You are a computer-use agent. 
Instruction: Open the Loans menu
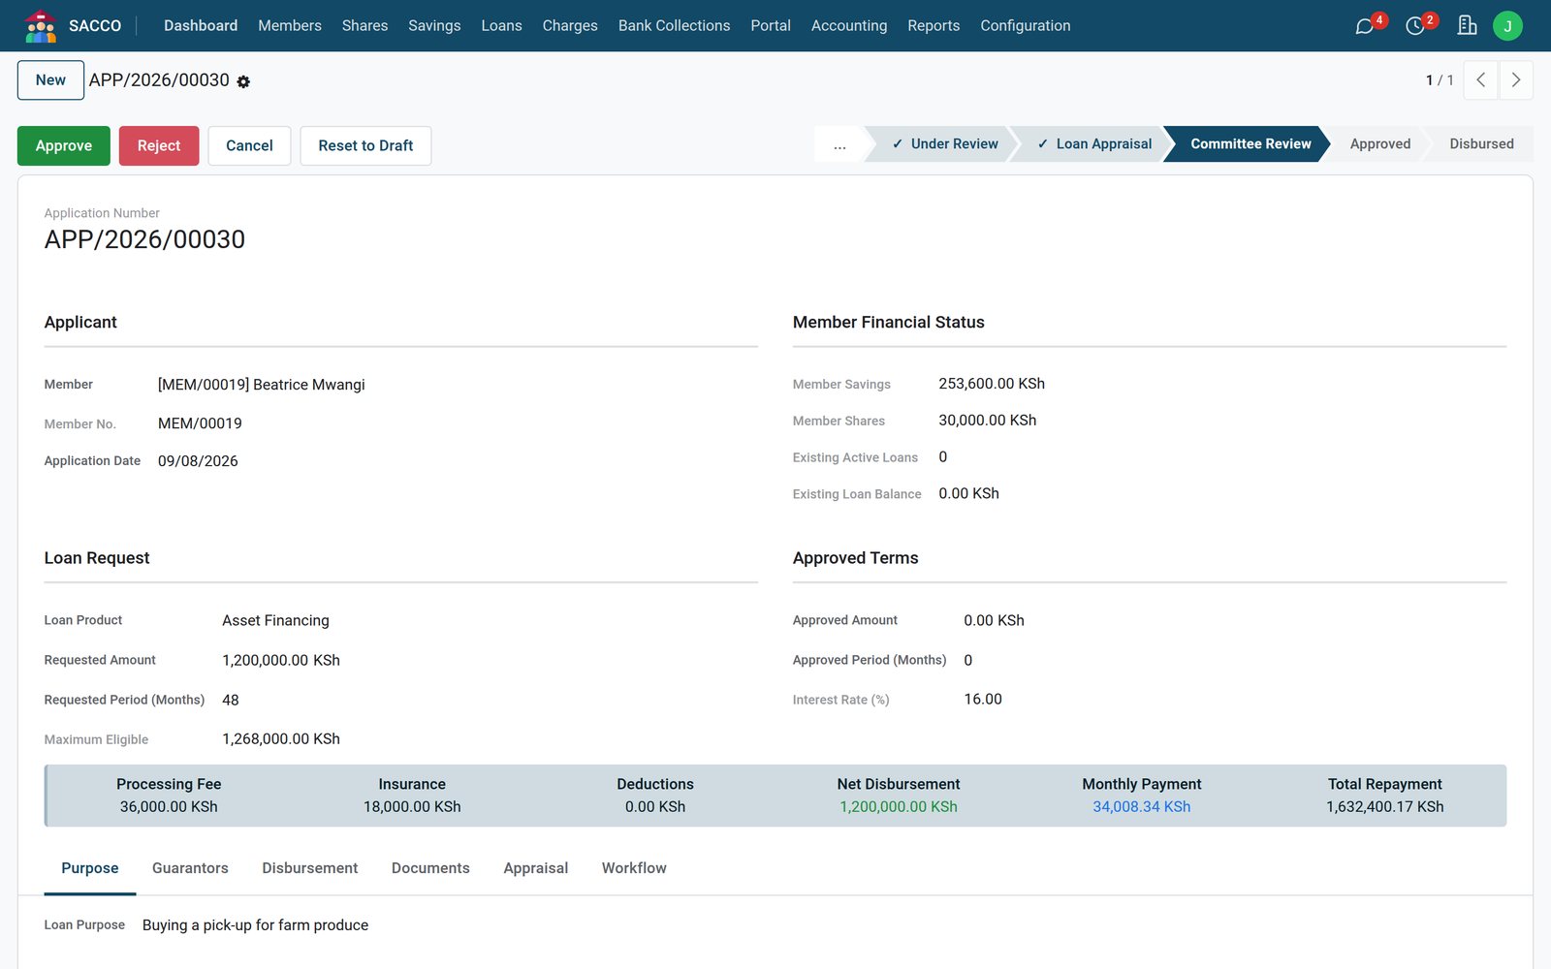pyautogui.click(x=501, y=26)
